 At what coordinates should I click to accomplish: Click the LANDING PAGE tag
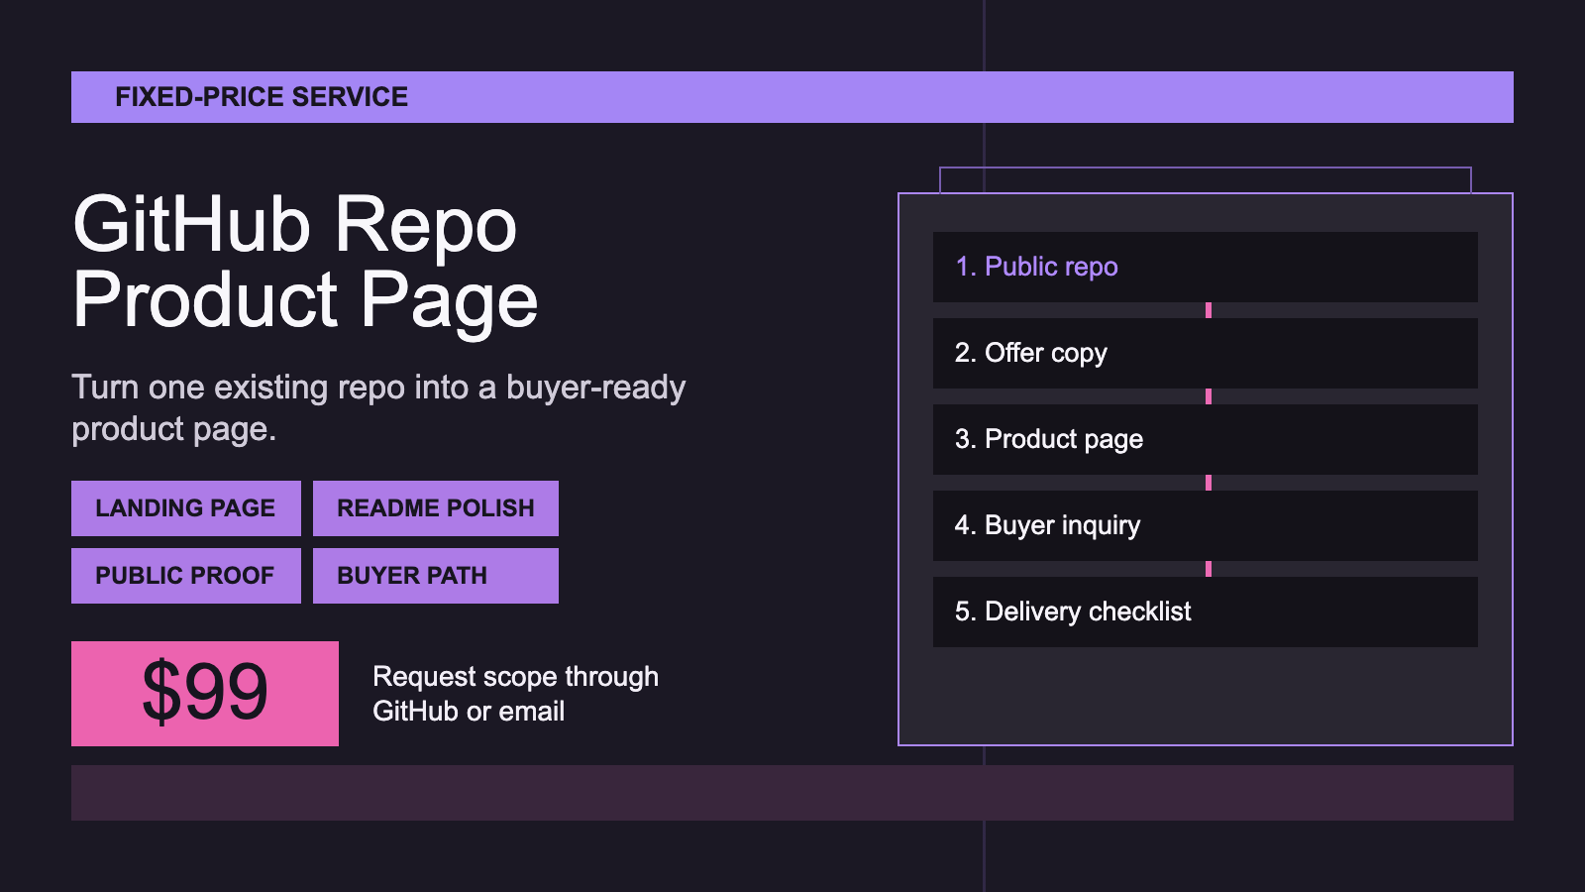tap(186, 508)
